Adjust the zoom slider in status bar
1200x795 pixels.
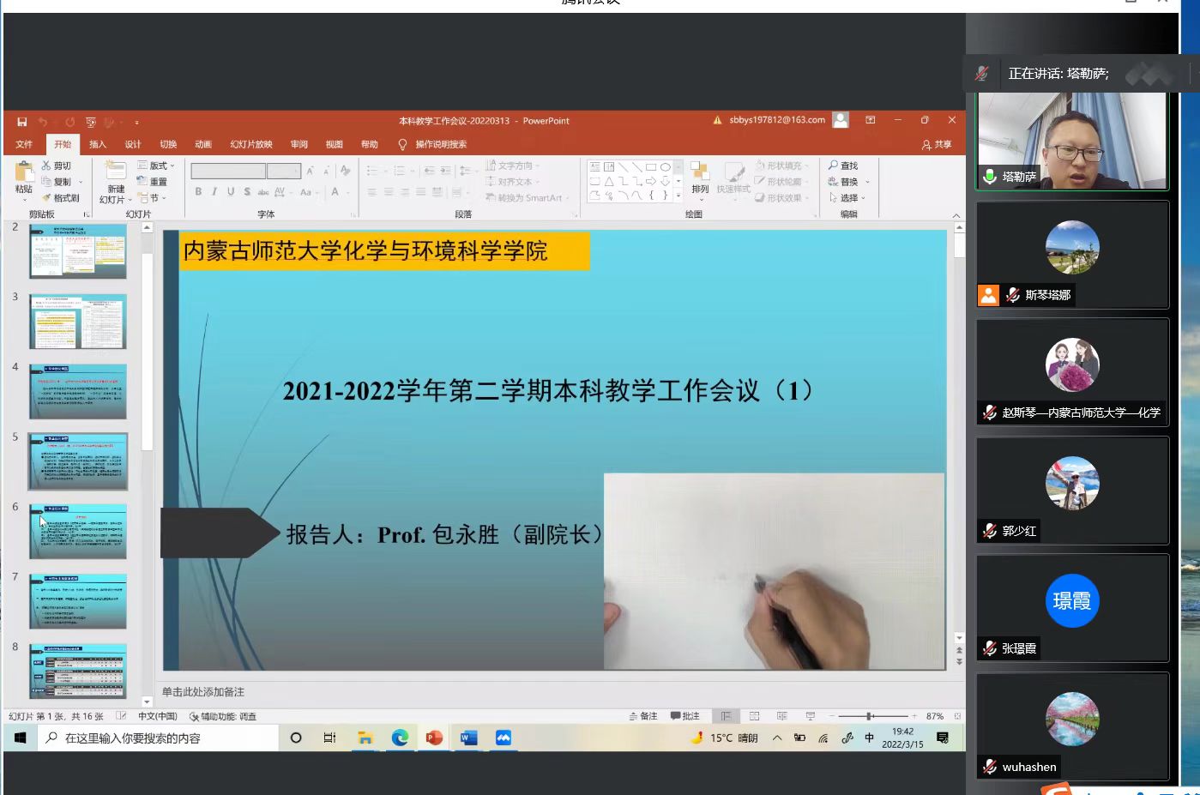pyautogui.click(x=869, y=716)
